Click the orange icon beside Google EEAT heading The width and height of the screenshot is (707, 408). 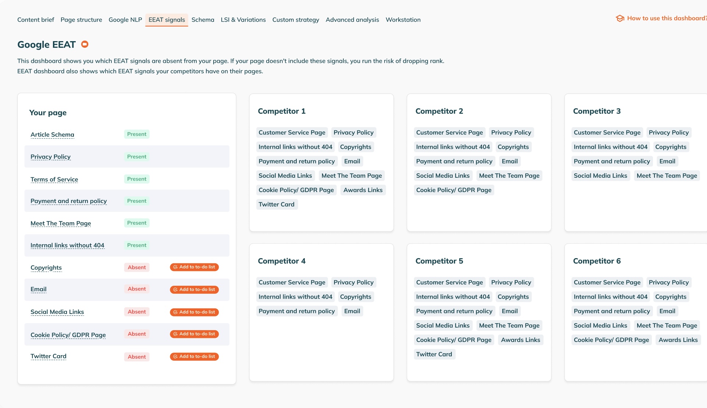coord(85,44)
